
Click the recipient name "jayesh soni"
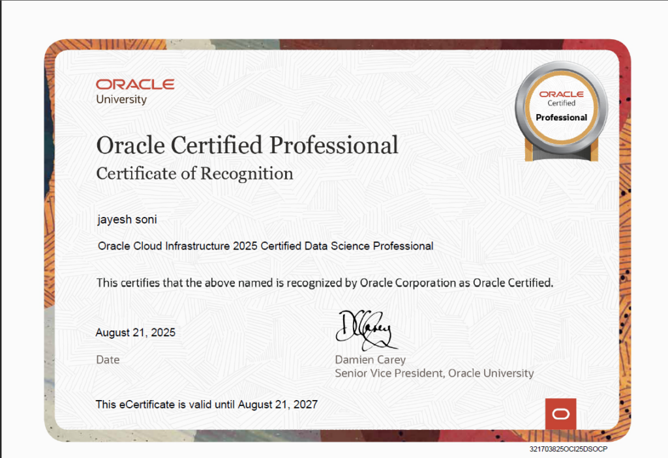(127, 220)
